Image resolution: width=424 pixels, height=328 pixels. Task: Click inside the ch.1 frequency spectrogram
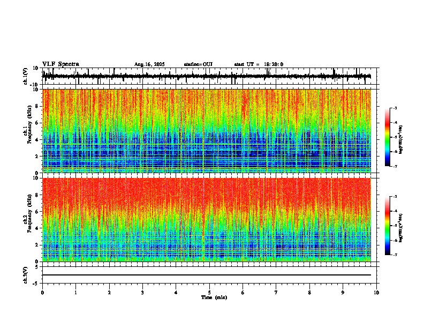coord(207,131)
